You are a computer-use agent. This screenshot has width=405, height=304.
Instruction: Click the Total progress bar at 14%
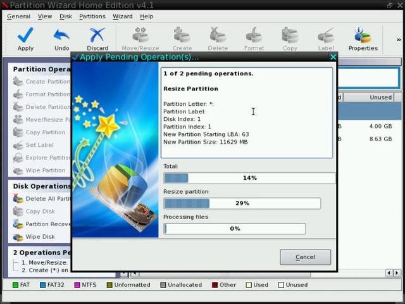tap(249, 178)
